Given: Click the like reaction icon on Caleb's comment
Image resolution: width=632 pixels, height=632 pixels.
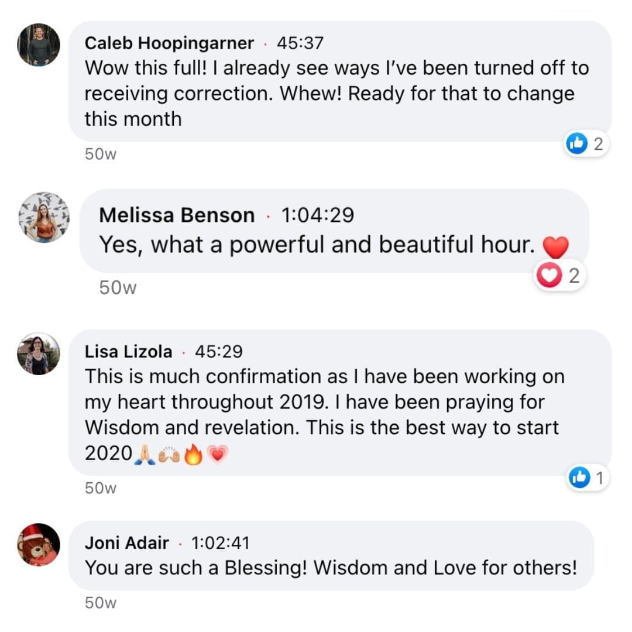Looking at the screenshot, I should (576, 143).
